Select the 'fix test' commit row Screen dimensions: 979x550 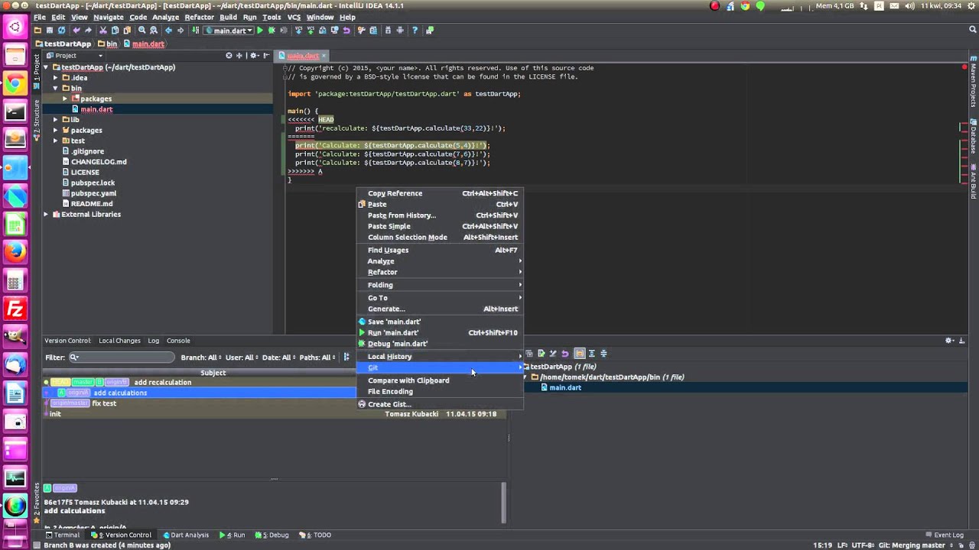pos(199,403)
